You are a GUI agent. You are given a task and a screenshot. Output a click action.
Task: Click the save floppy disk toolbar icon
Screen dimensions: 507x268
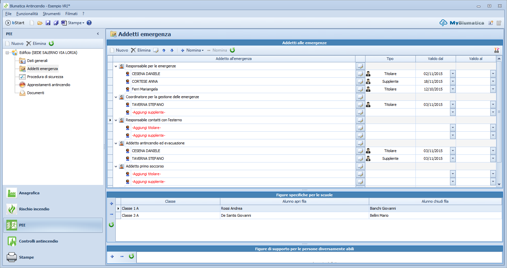pos(48,23)
